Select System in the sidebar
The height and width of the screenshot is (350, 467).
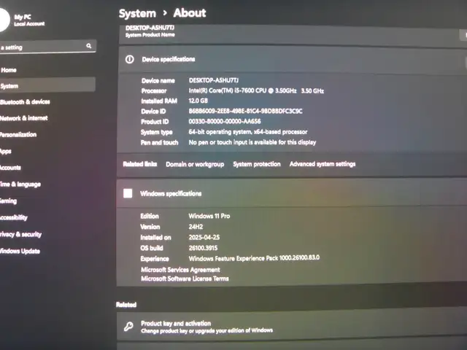coord(47,85)
